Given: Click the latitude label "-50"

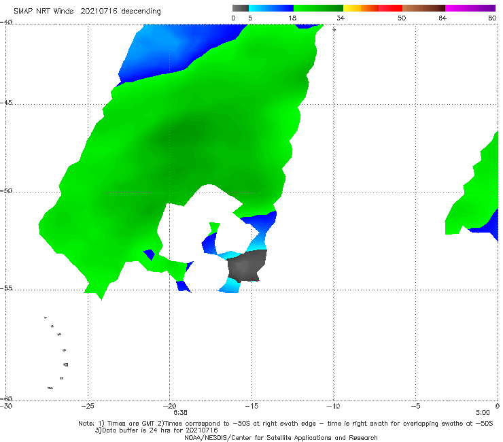Looking at the screenshot, I should tap(6, 190).
